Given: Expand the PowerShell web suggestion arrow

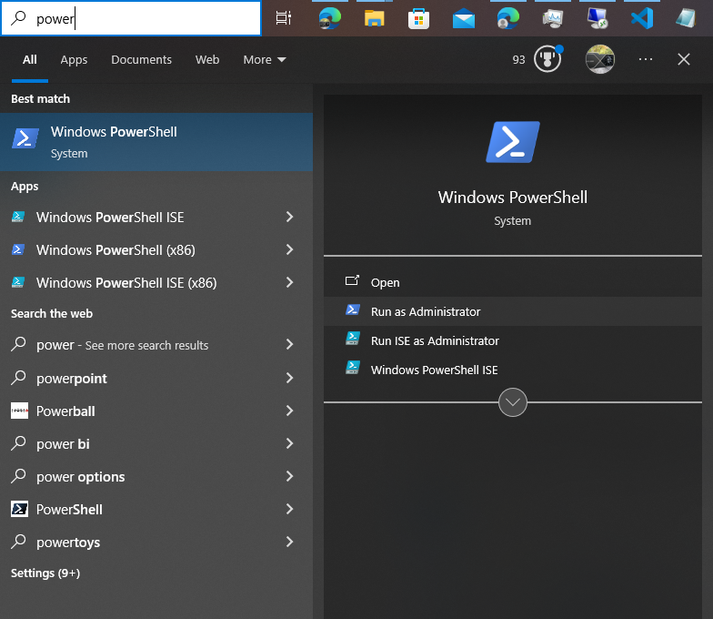Looking at the screenshot, I should click(x=289, y=509).
